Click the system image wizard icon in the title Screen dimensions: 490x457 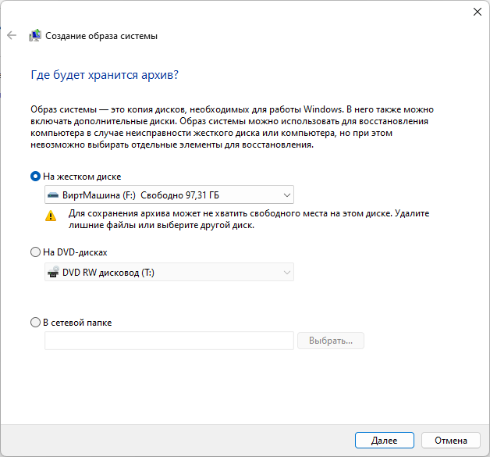(35, 36)
